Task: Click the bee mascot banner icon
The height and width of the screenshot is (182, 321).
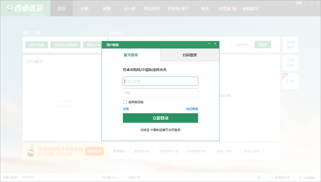Action: click(x=31, y=151)
